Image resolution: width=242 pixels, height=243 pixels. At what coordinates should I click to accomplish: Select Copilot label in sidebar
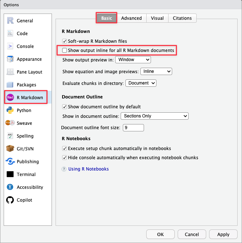24,200
